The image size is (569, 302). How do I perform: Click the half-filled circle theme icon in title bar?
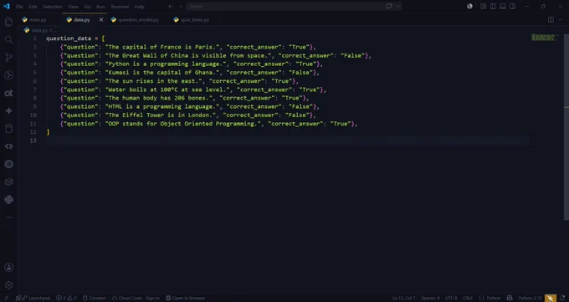pos(469,6)
